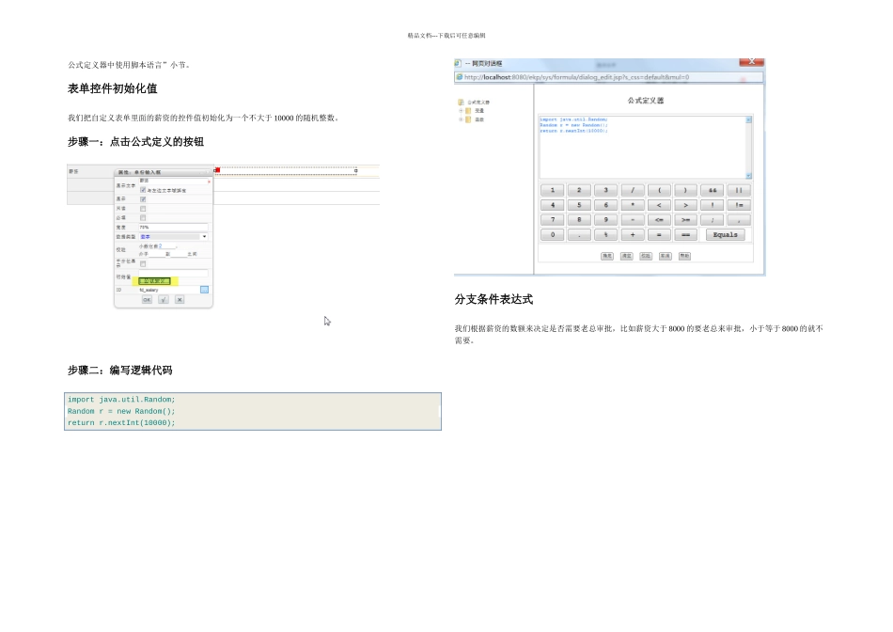The height and width of the screenshot is (632, 893).
Task: Click the open parenthesis keypad button
Action: (660, 190)
